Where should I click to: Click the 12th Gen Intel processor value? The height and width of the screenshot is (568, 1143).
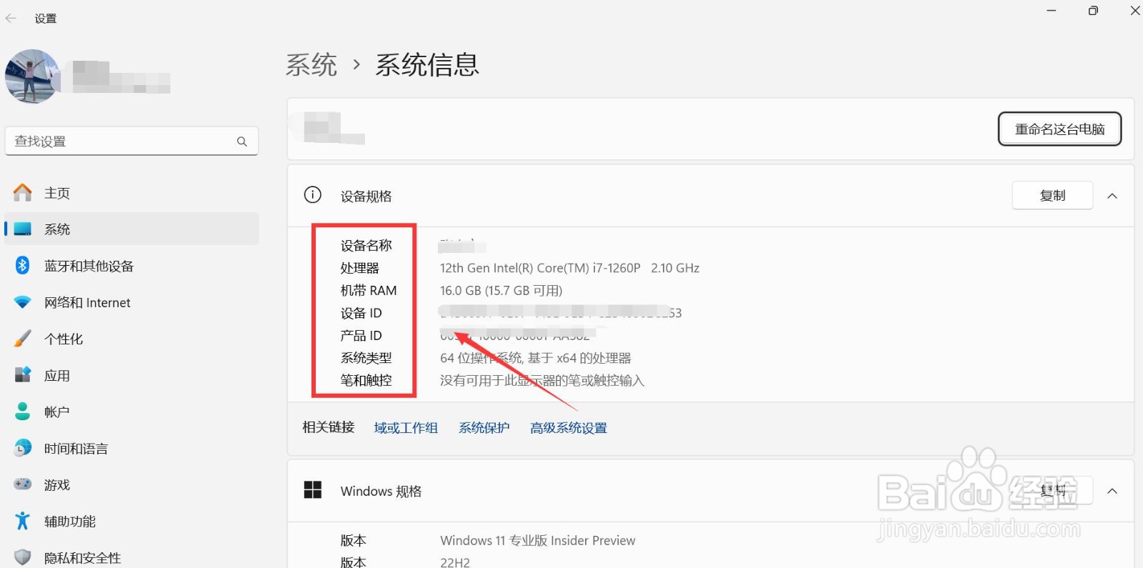point(569,268)
